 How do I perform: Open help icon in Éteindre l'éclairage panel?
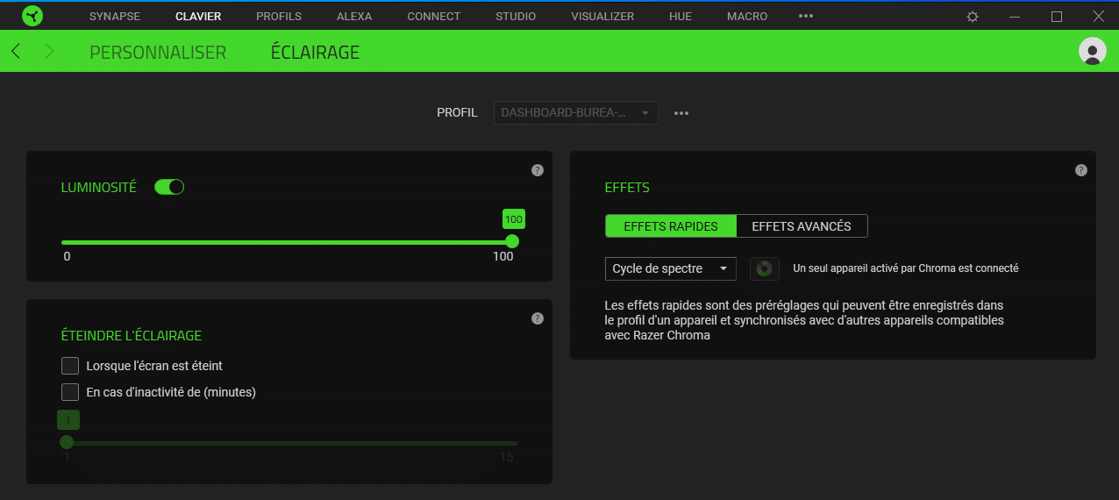click(x=538, y=318)
